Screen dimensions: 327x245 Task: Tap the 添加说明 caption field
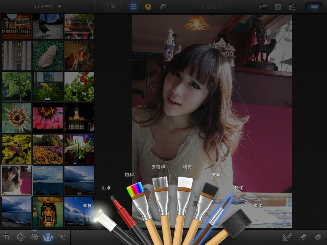tap(213, 7)
